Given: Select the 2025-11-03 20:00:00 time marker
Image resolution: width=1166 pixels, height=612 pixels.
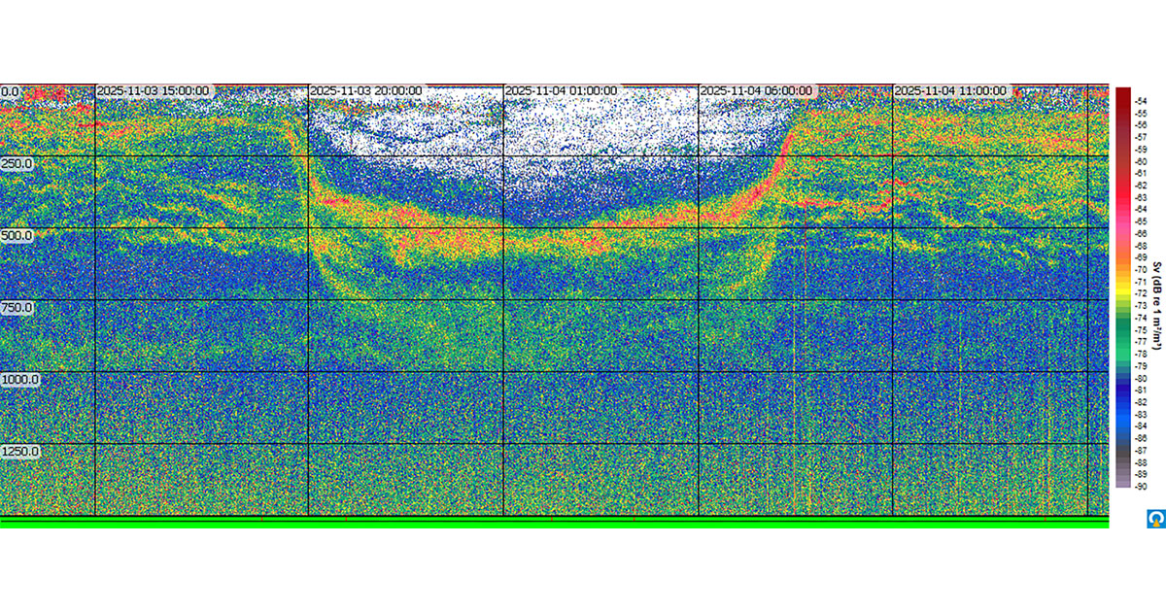Looking at the screenshot, I should 365,91.
